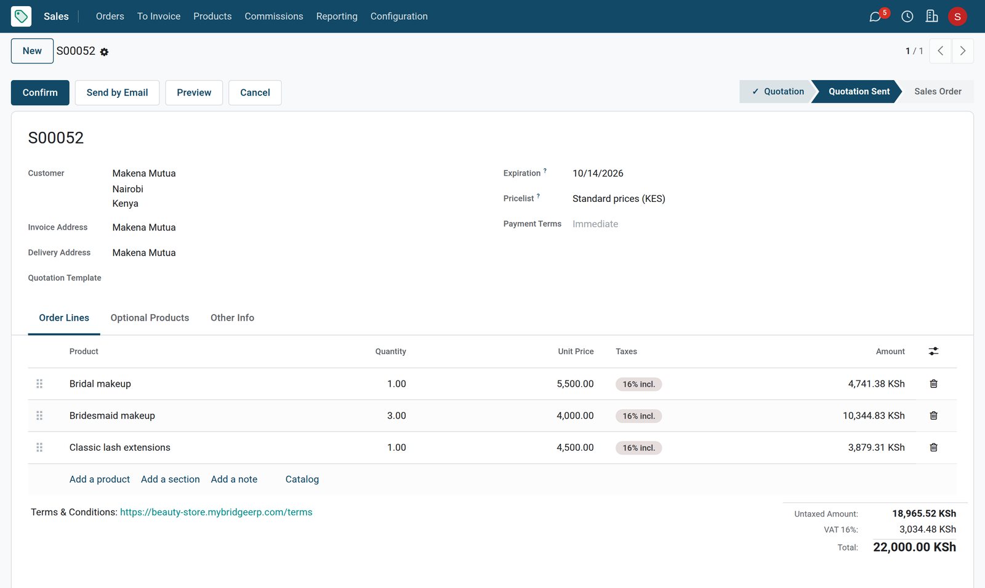Open the Sales app home icon

click(x=21, y=16)
